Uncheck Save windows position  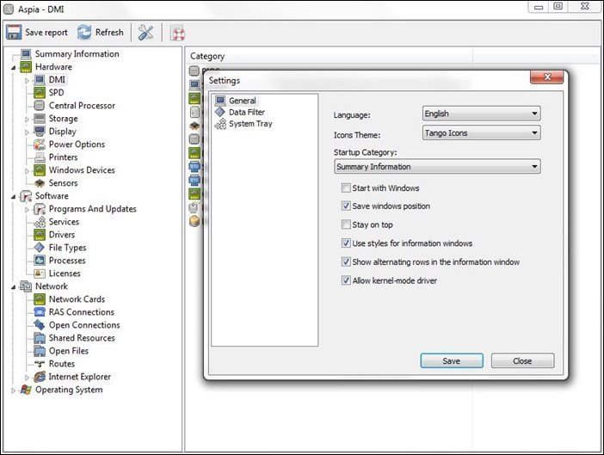point(346,206)
